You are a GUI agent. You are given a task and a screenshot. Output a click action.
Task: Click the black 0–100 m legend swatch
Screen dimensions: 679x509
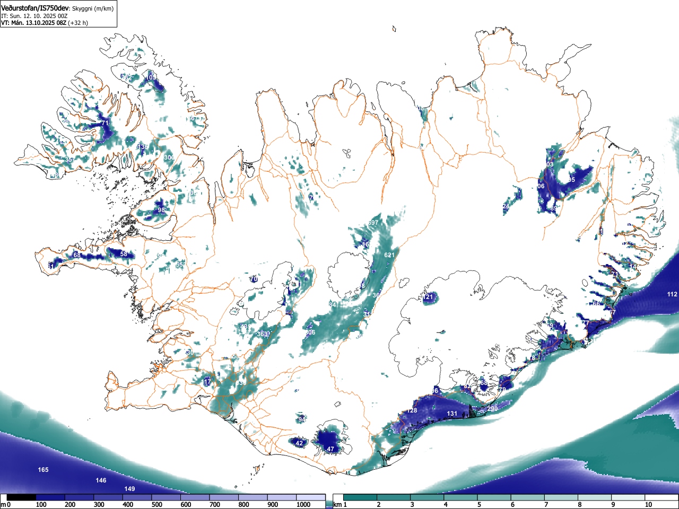click(x=22, y=497)
